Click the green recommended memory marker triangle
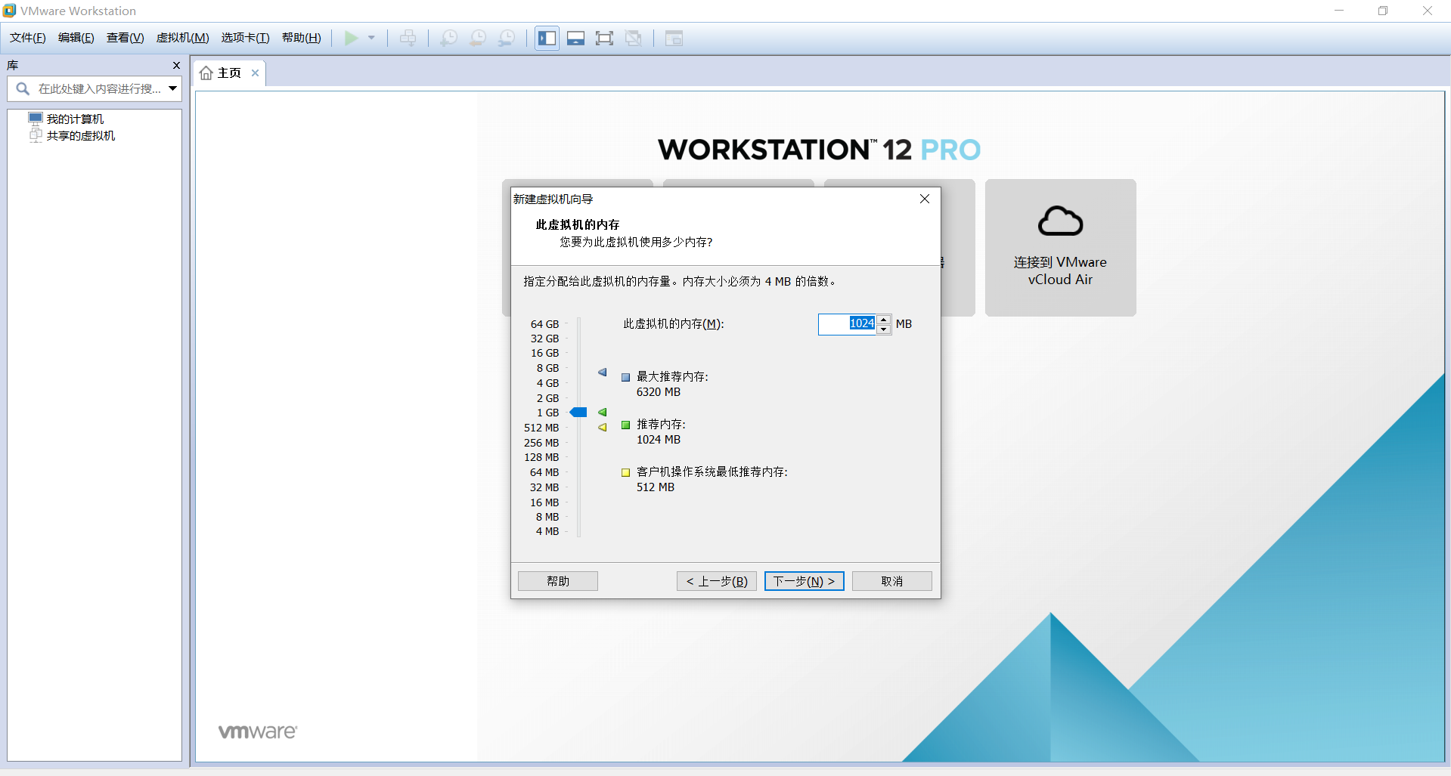Image resolution: width=1451 pixels, height=776 pixels. [603, 413]
